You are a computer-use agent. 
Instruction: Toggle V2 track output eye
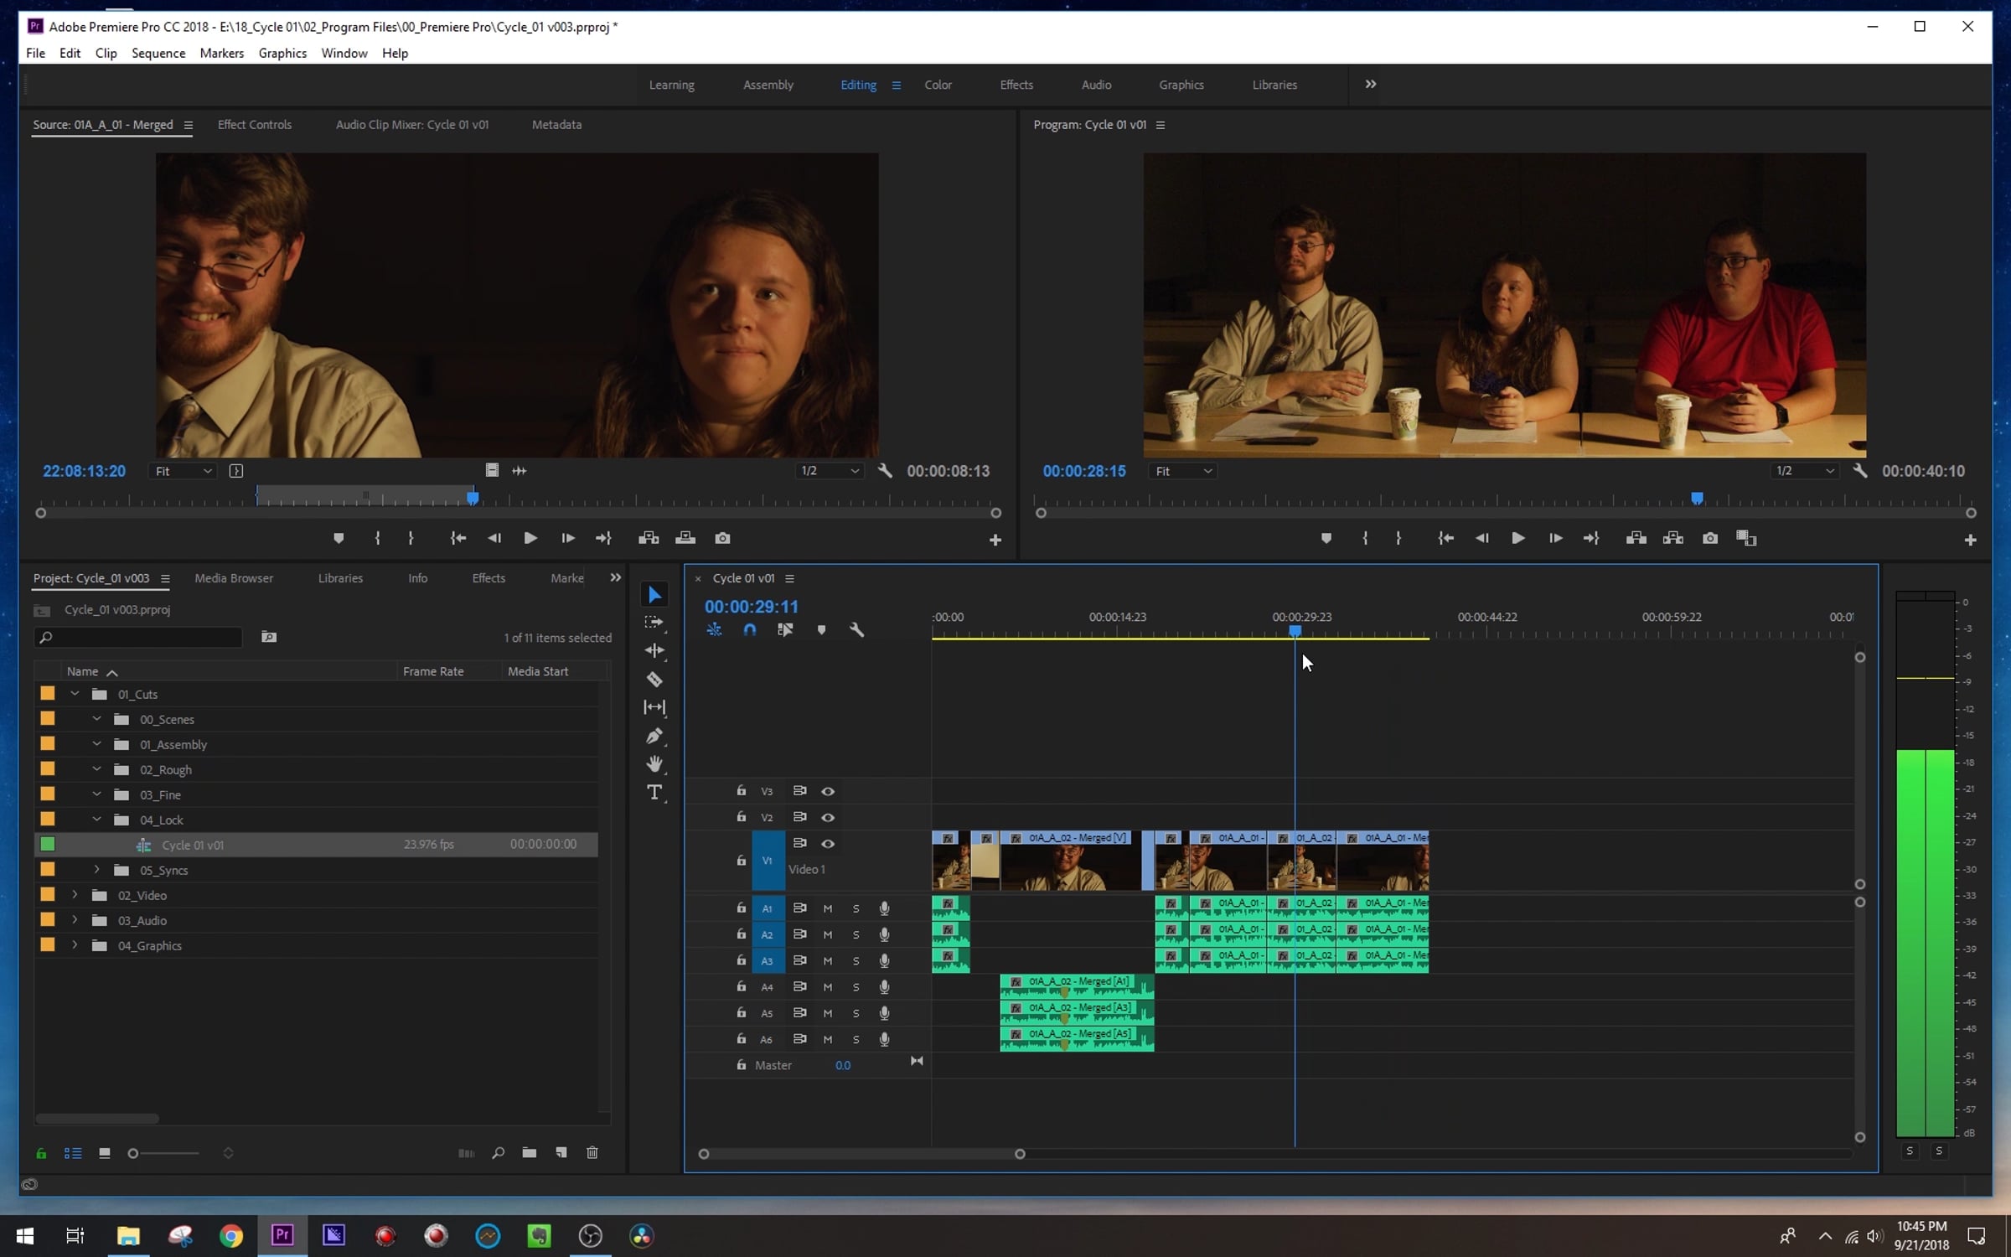pyautogui.click(x=828, y=817)
